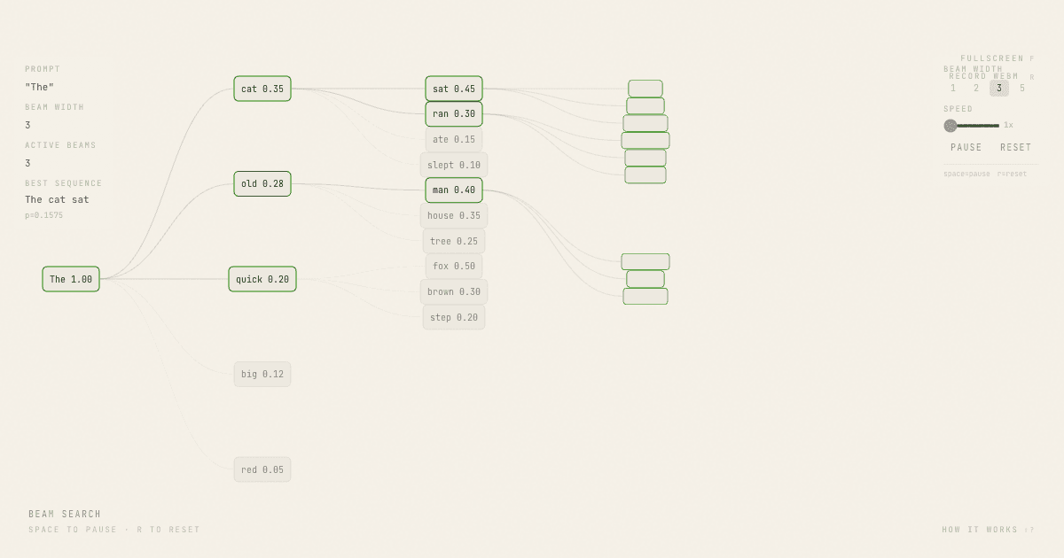The image size is (1064, 558).
Task: Select the "sat 0.45" node
Action: point(454,89)
